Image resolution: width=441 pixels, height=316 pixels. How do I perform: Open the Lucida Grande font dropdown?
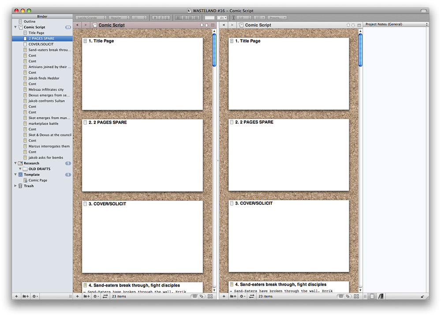pyautogui.click(x=91, y=18)
